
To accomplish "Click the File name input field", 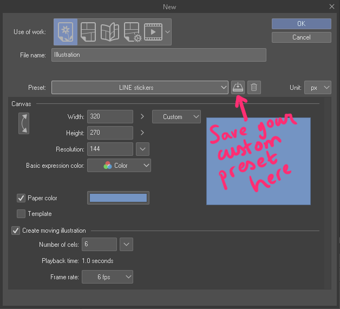I will (159, 55).
